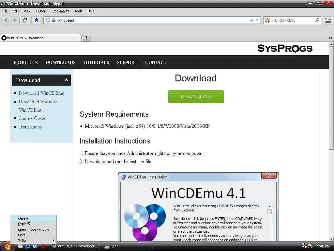This screenshot has height=251, width=334.
Task: Open CONTACT in site navigation
Action: tap(156, 62)
